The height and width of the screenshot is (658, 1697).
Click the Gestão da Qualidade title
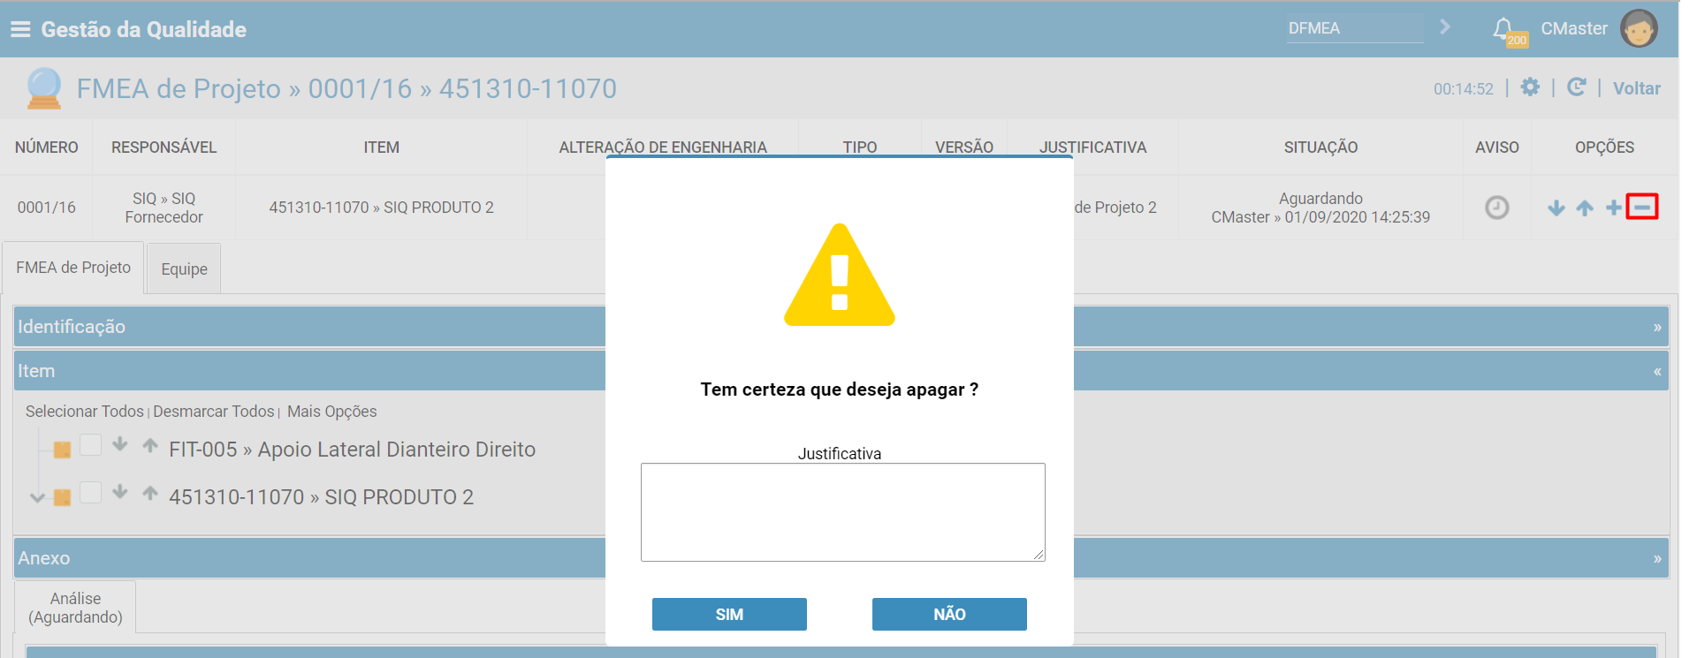point(143,29)
